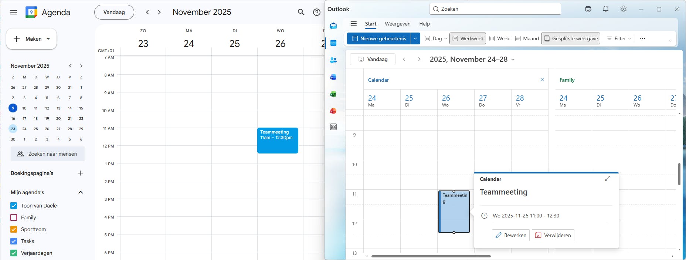Open Outlook My Day notes icon
The image size is (686, 260).
pyautogui.click(x=588, y=9)
